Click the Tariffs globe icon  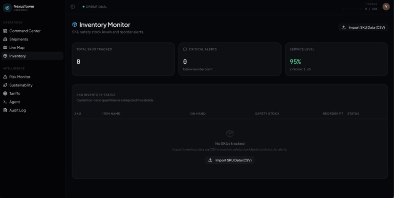coord(5,94)
